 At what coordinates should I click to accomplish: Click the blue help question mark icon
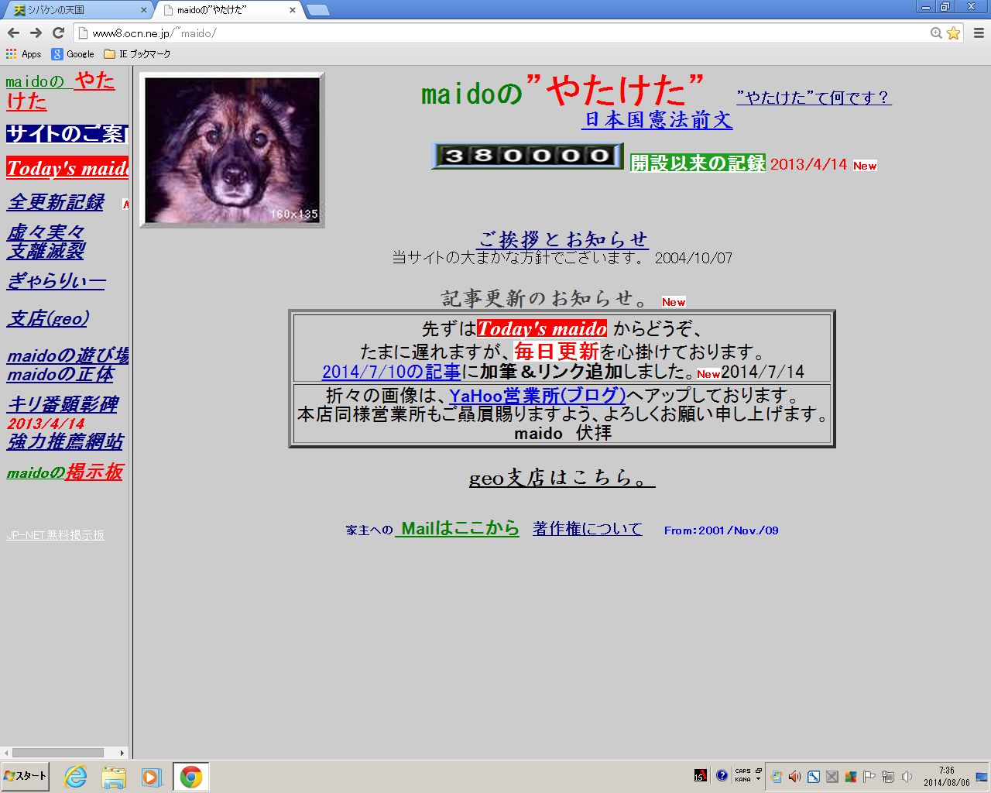(x=722, y=775)
